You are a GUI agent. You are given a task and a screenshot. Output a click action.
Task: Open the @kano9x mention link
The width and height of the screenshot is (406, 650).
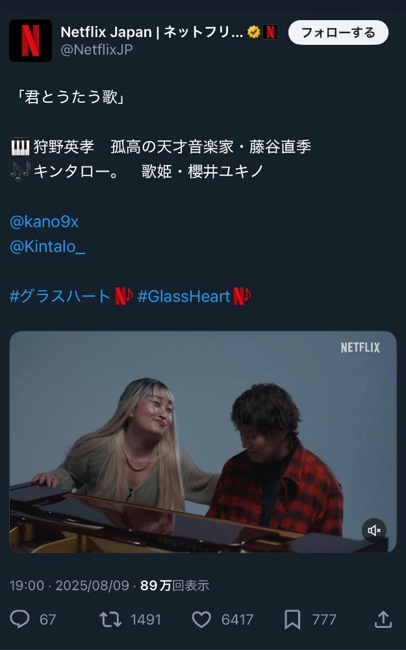pos(44,222)
